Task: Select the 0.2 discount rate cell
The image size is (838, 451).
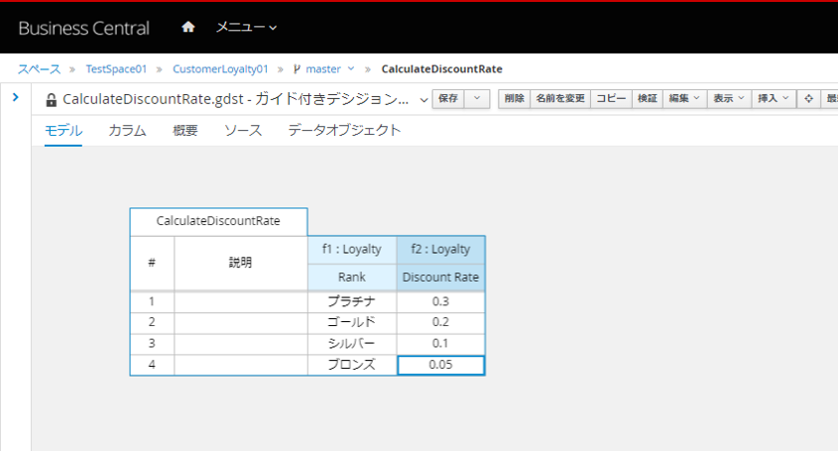Action: [x=440, y=323]
